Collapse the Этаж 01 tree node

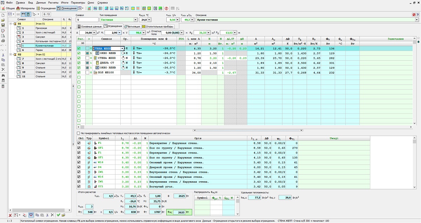pos(11,24)
